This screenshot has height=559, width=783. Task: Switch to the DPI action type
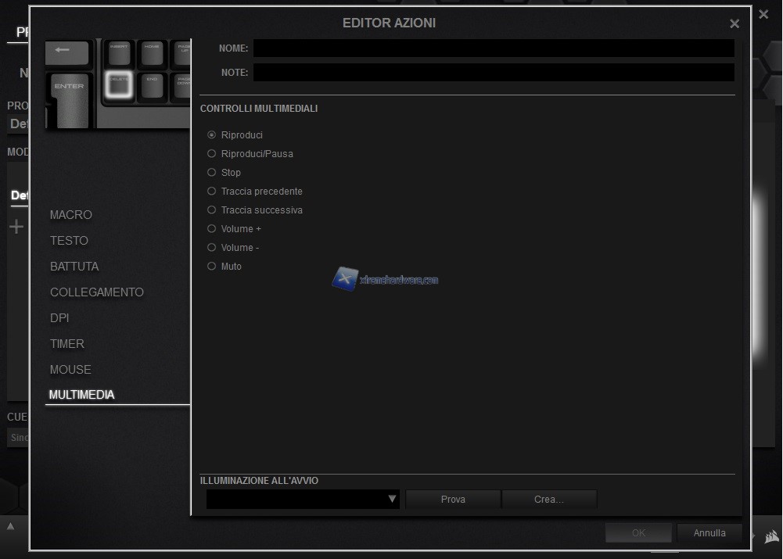click(59, 318)
